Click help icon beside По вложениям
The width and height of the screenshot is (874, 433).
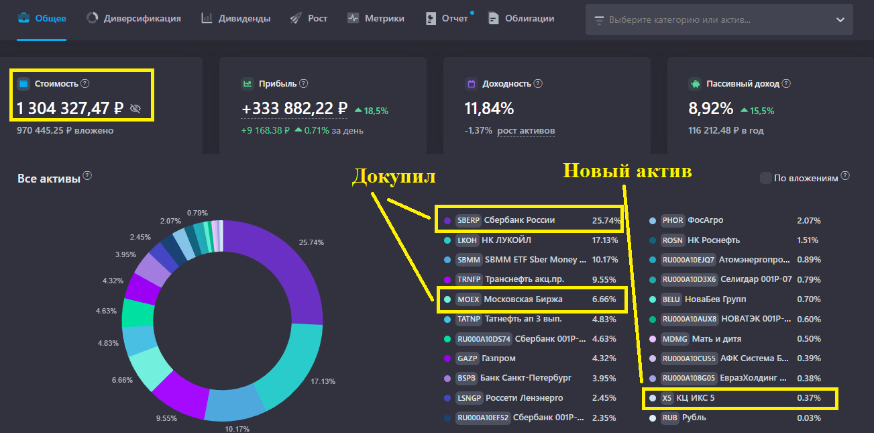click(845, 176)
